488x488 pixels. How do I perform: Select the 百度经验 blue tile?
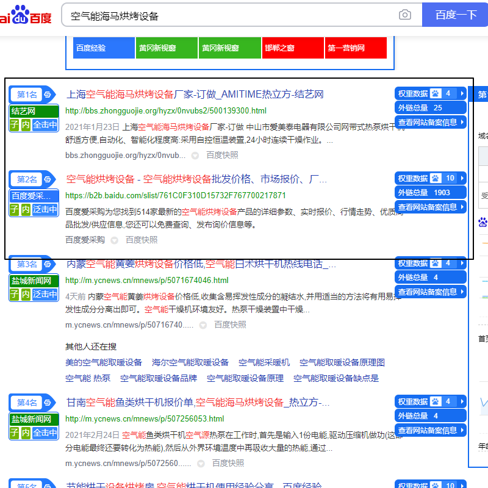[104, 48]
